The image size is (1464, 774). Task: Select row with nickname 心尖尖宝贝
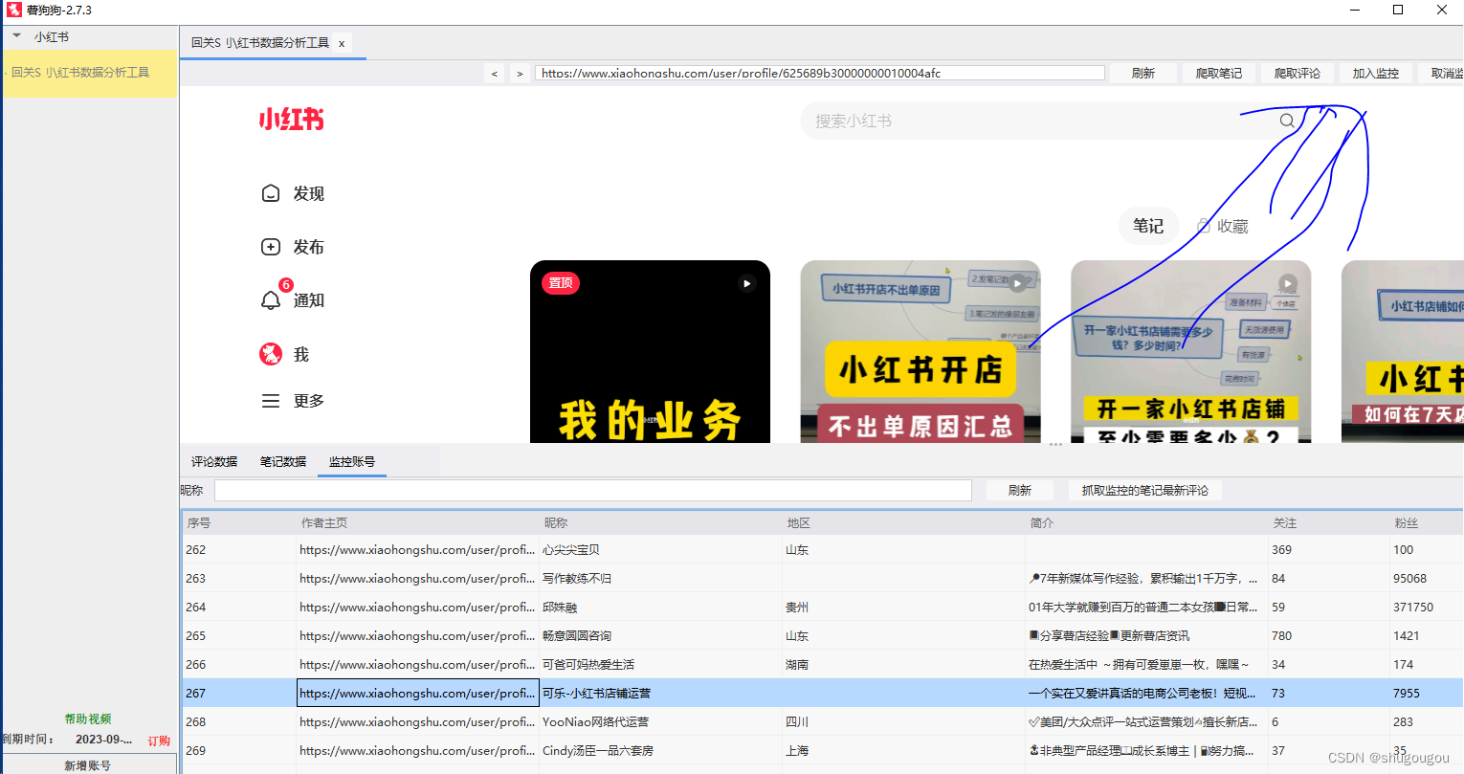(822, 549)
